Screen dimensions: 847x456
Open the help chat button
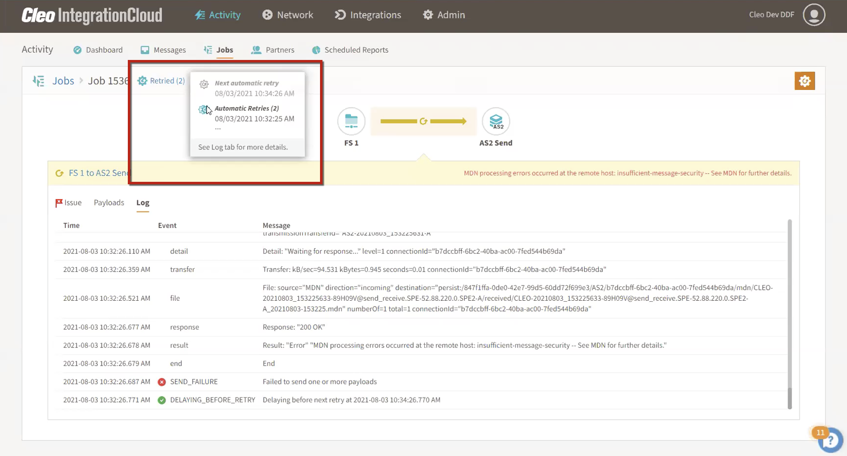830,441
